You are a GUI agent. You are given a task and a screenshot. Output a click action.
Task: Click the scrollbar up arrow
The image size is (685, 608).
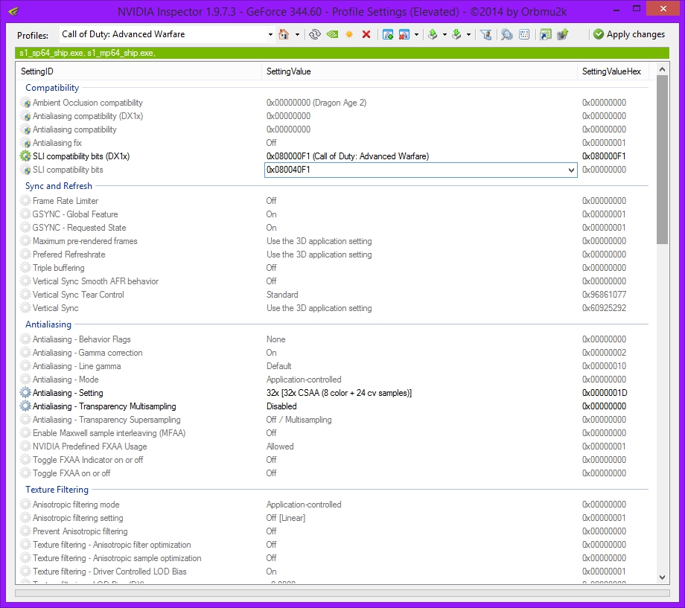(662, 69)
